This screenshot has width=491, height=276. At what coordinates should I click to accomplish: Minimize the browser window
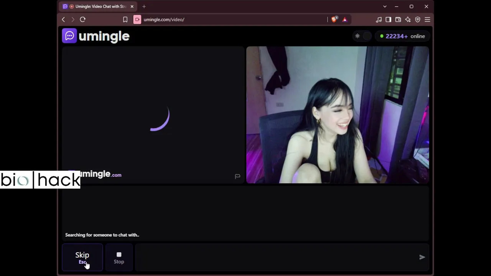point(397,7)
